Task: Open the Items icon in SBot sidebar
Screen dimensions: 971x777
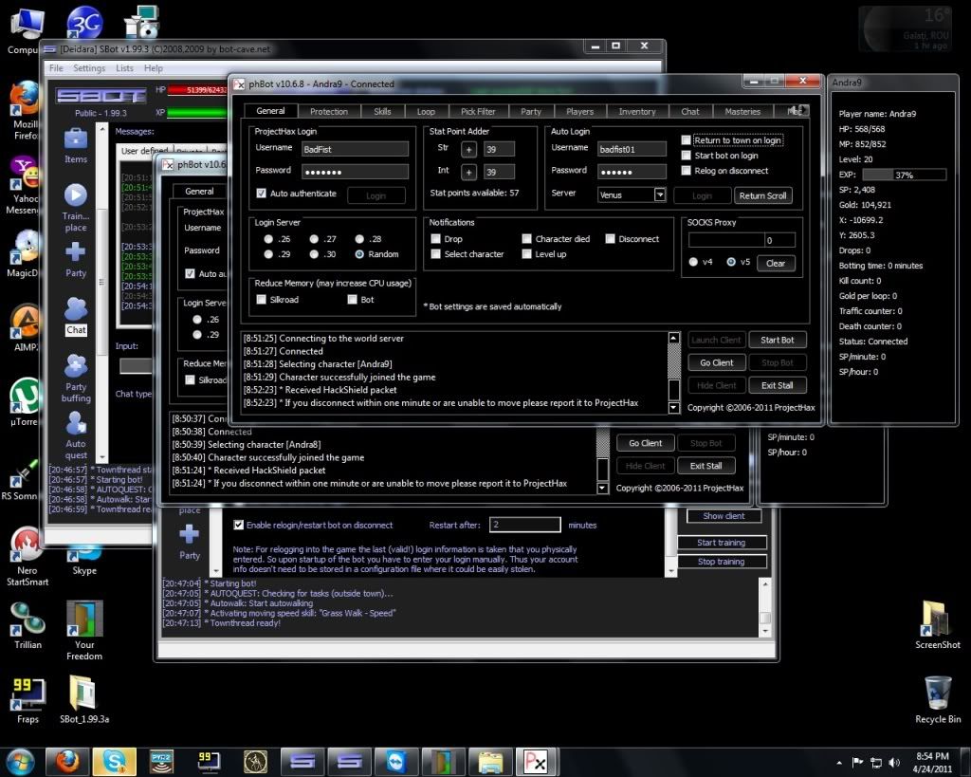Action: pyautogui.click(x=76, y=139)
